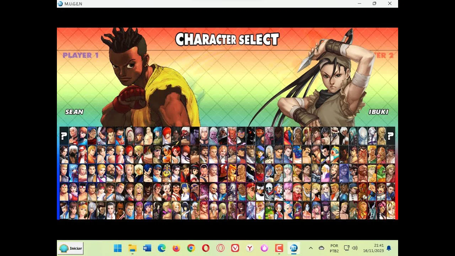
Task: Show hidden system tray icons
Action: (x=311, y=248)
